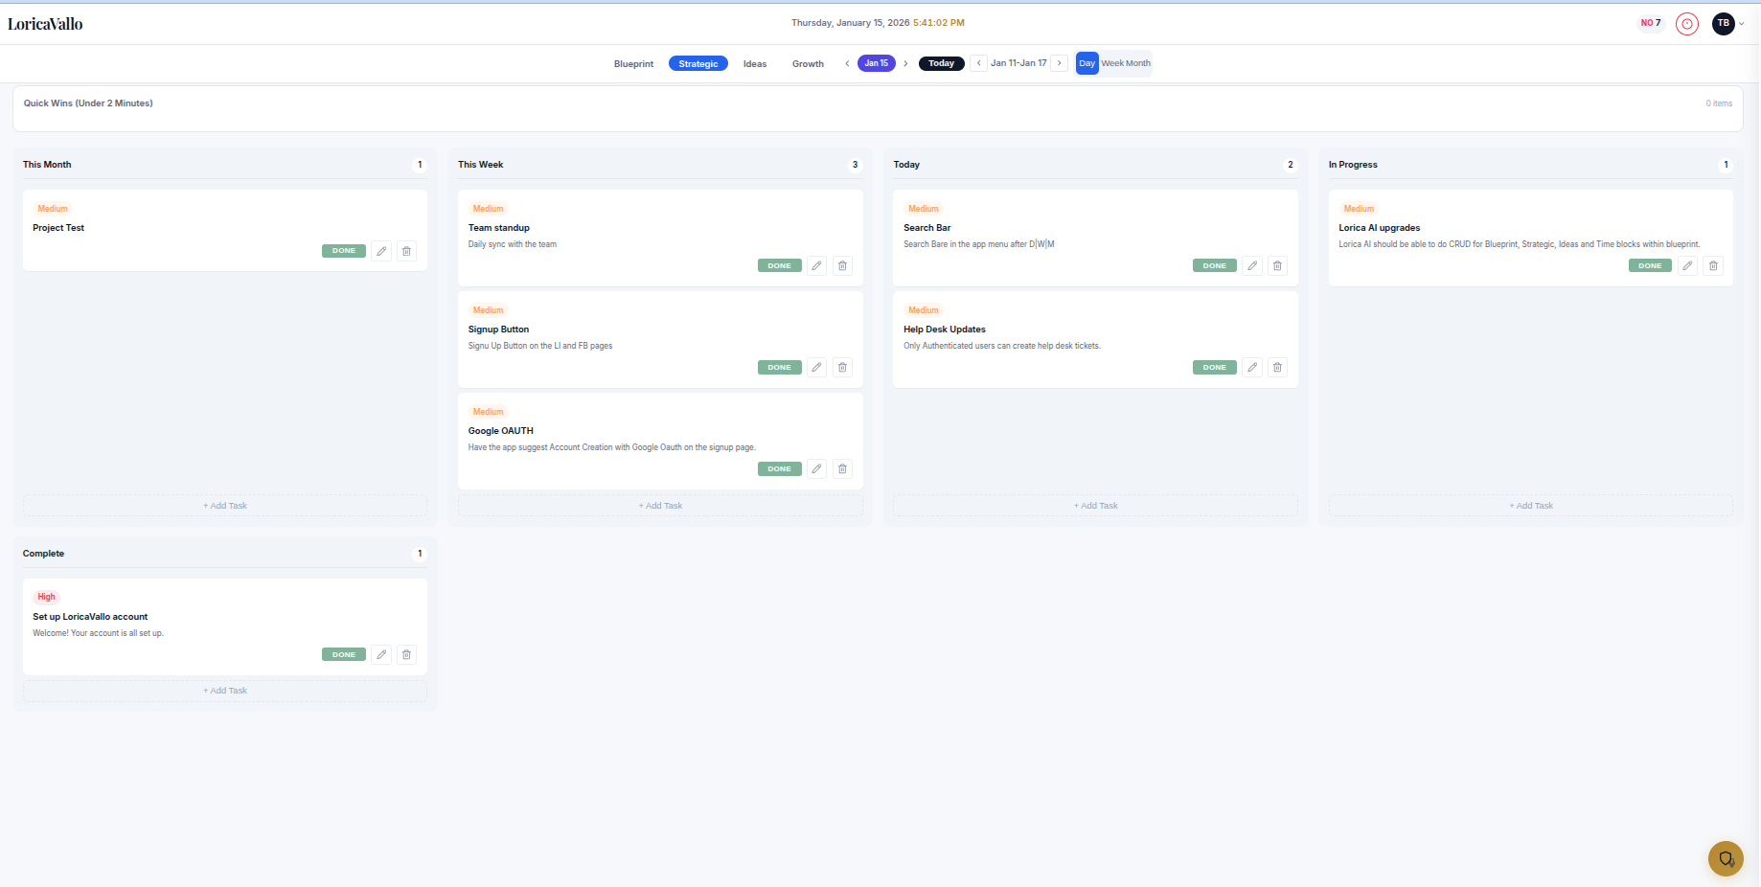1761x887 pixels.
Task: Click the red focus target icon in the header
Action: [x=1687, y=23]
